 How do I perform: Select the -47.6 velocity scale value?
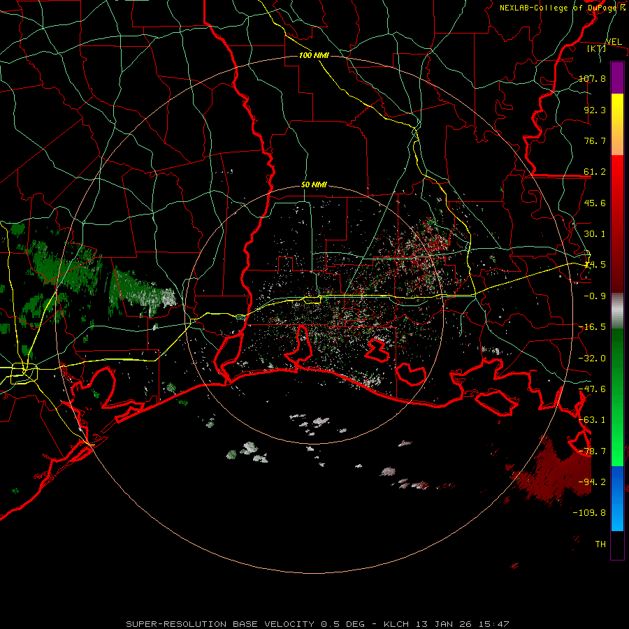(592, 389)
